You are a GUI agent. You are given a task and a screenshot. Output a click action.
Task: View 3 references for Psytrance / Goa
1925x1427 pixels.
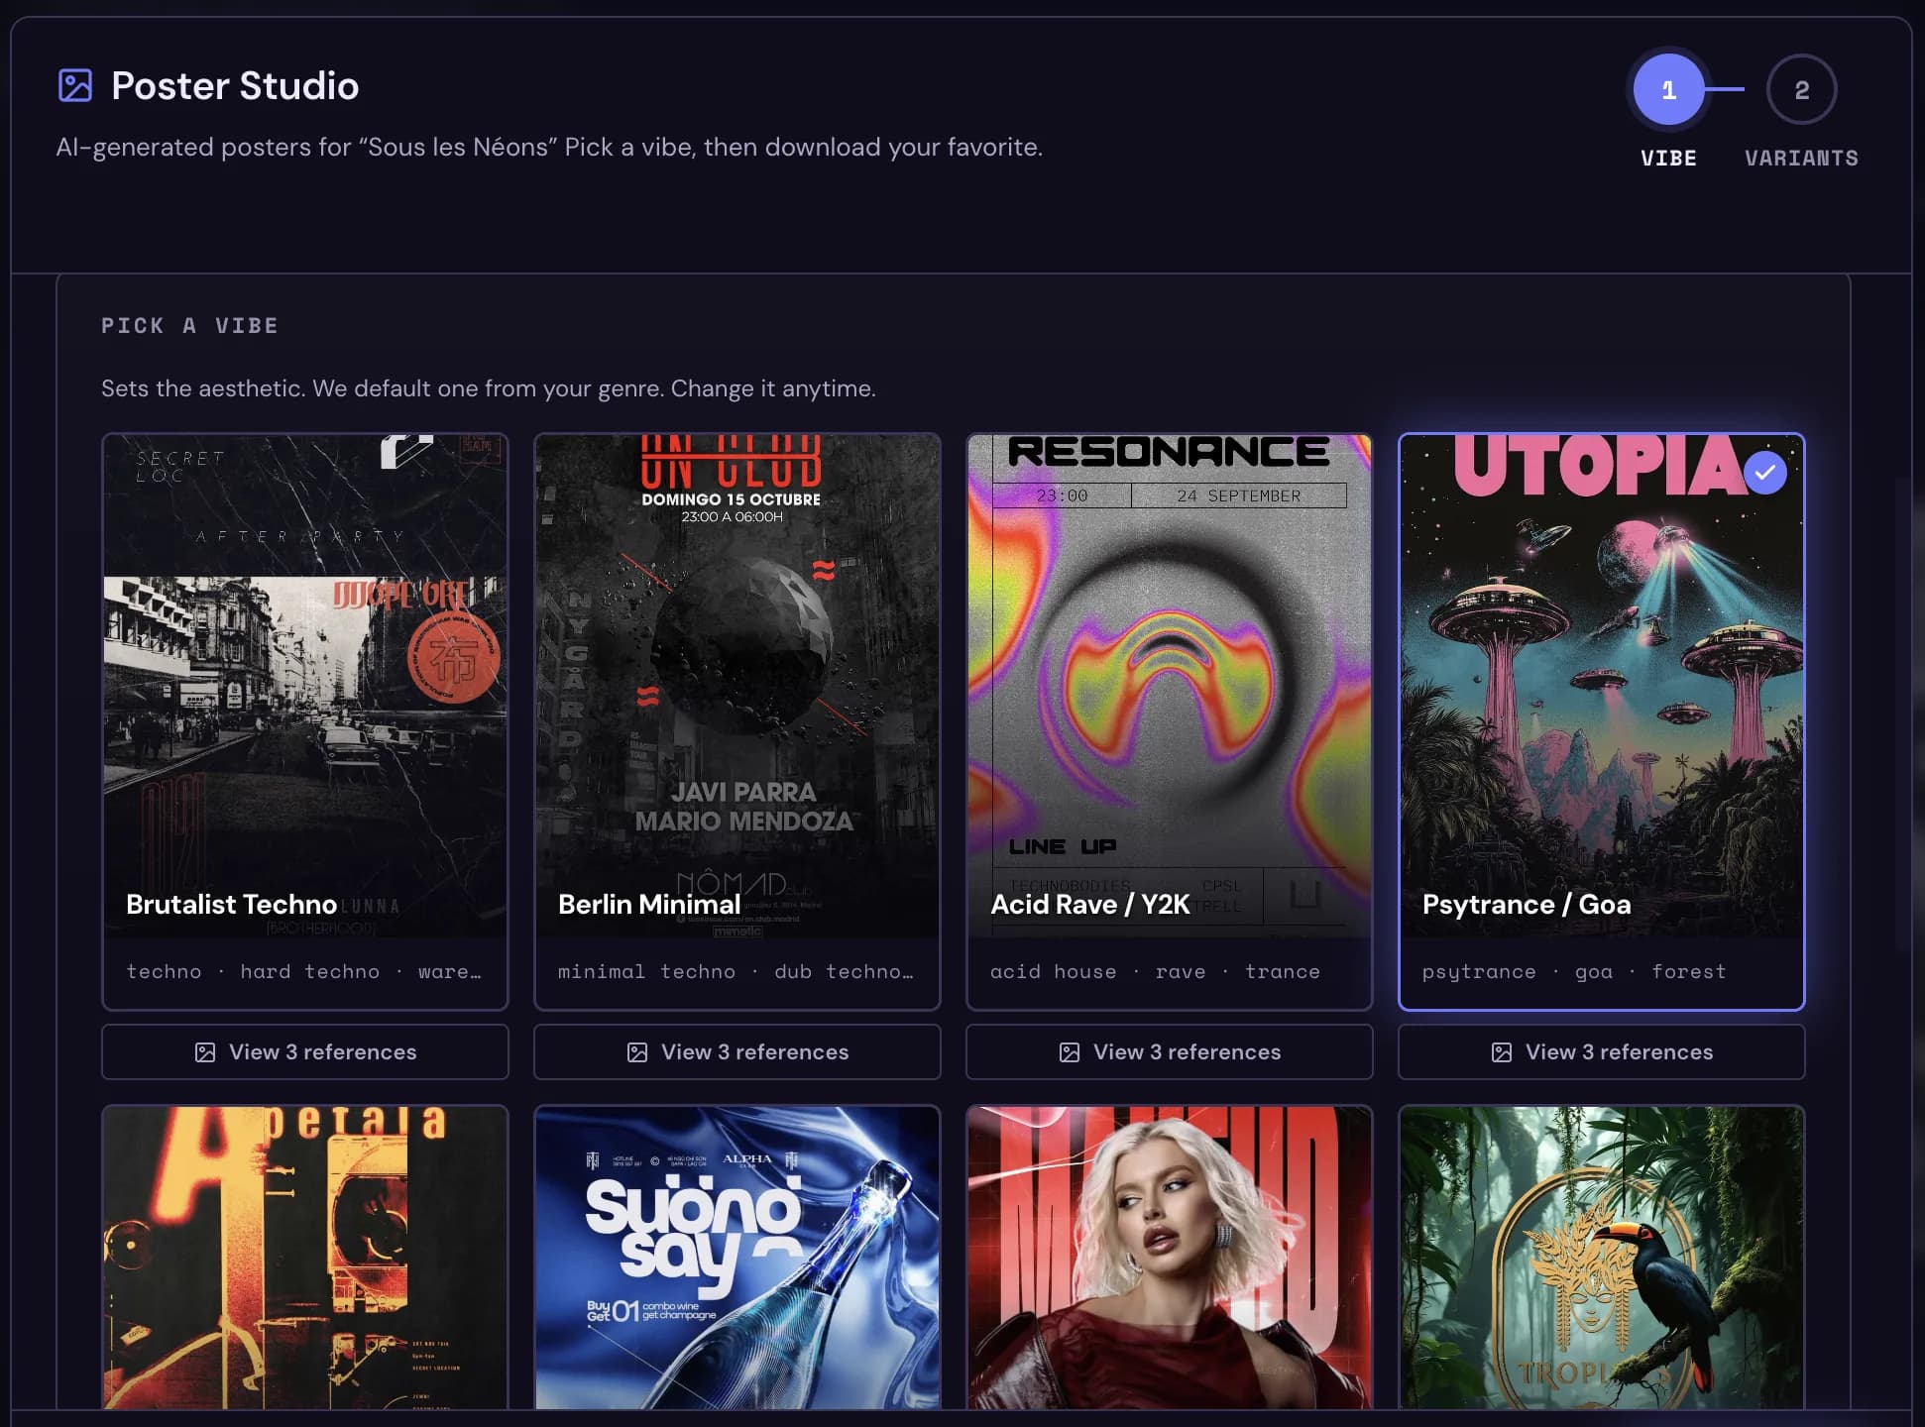(1602, 1051)
